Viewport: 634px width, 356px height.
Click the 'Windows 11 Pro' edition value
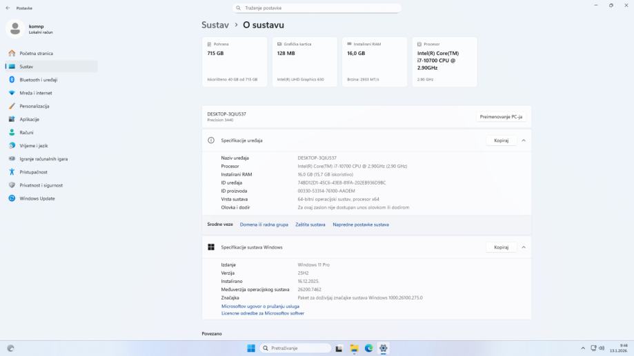313,265
